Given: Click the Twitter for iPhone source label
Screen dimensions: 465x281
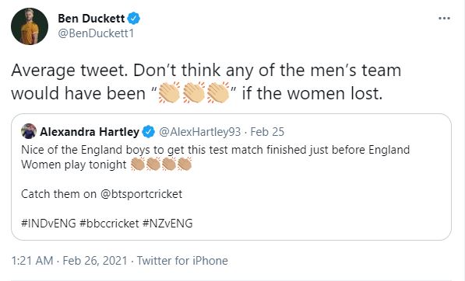Looking at the screenshot, I should point(182,261).
